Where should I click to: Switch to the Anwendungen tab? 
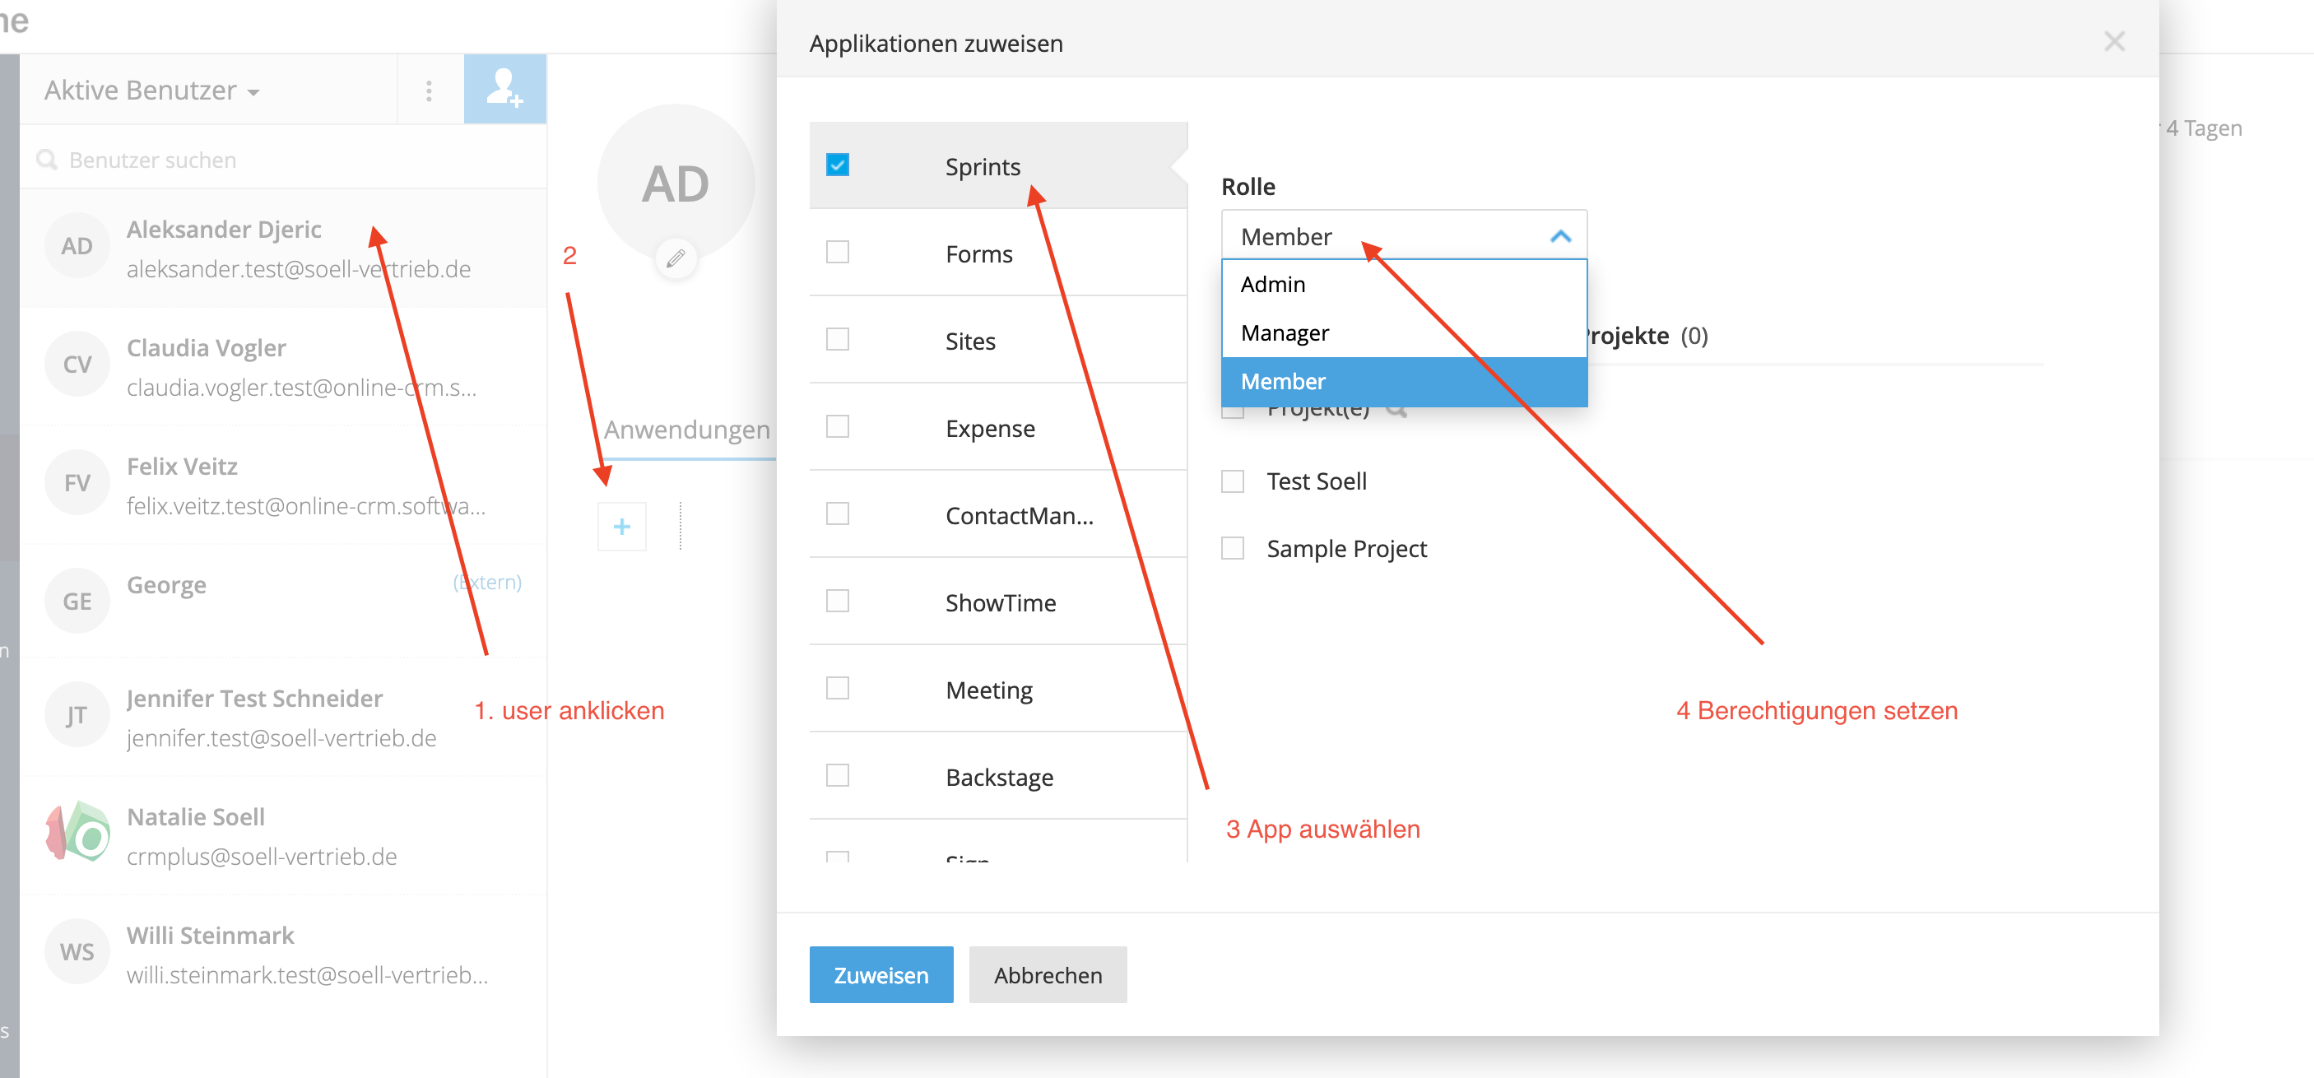click(686, 430)
